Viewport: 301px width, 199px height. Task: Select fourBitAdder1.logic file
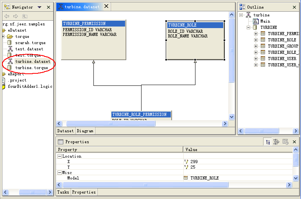pyautogui.click(x=30, y=86)
